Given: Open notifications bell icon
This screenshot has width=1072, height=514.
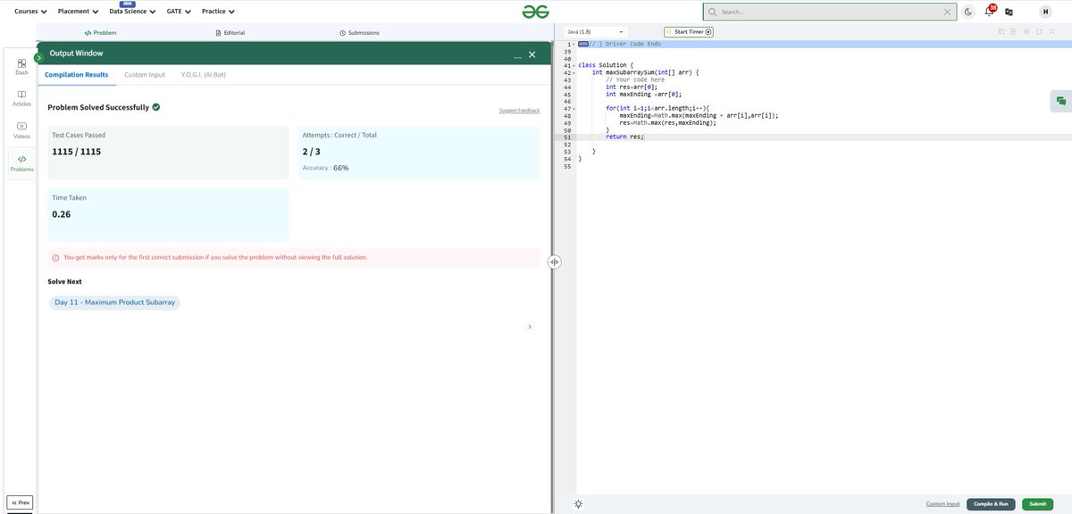Looking at the screenshot, I should pos(990,11).
